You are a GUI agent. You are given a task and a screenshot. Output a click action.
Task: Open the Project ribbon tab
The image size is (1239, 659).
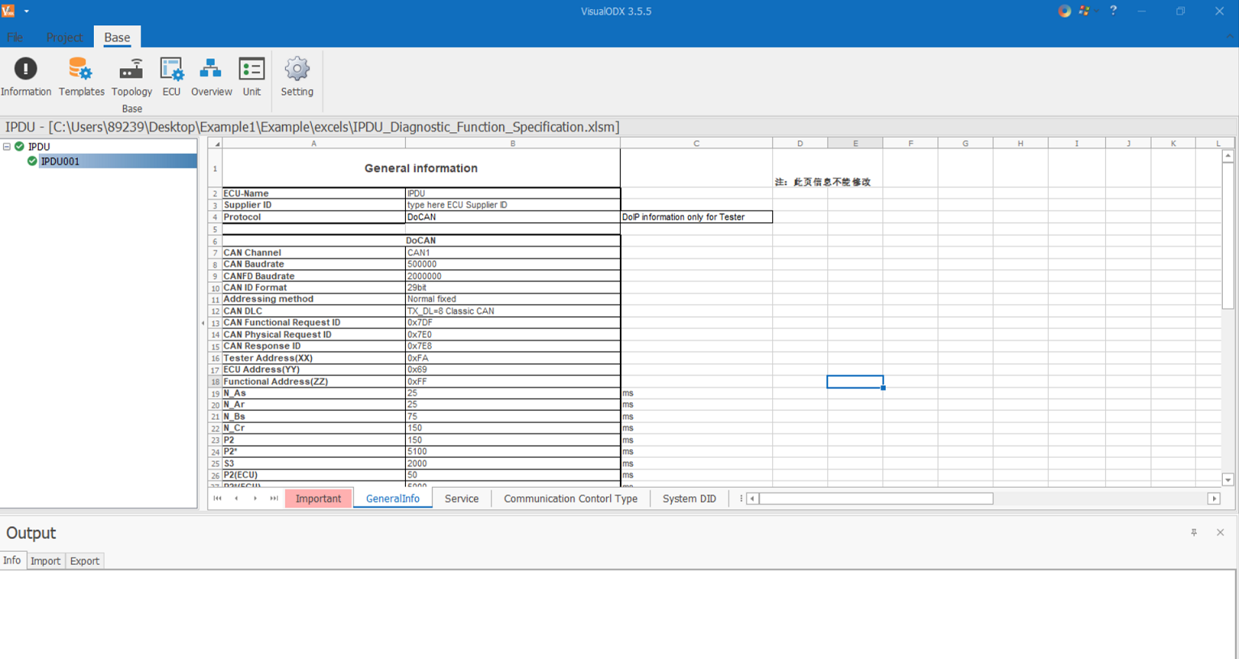[x=64, y=37]
